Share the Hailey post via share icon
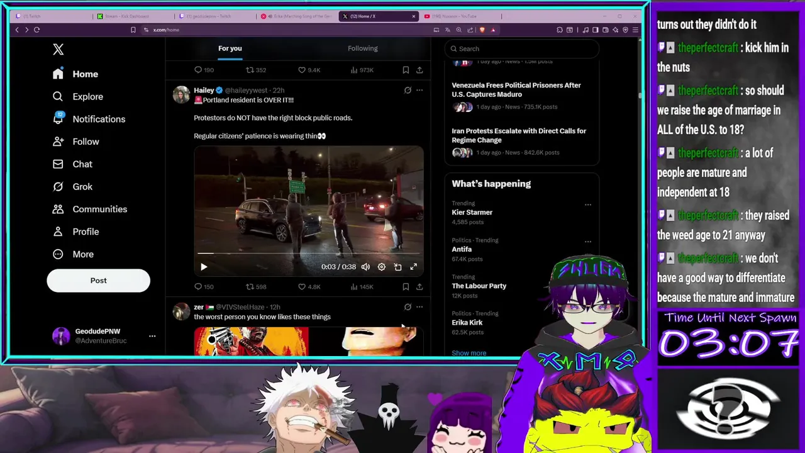The height and width of the screenshot is (453, 805). click(x=419, y=287)
